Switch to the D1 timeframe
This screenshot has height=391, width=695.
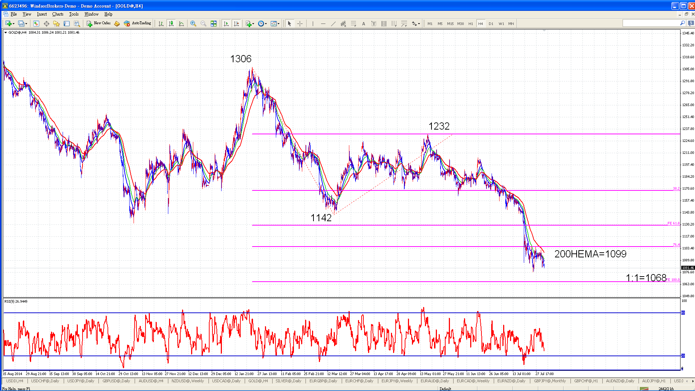(491, 24)
